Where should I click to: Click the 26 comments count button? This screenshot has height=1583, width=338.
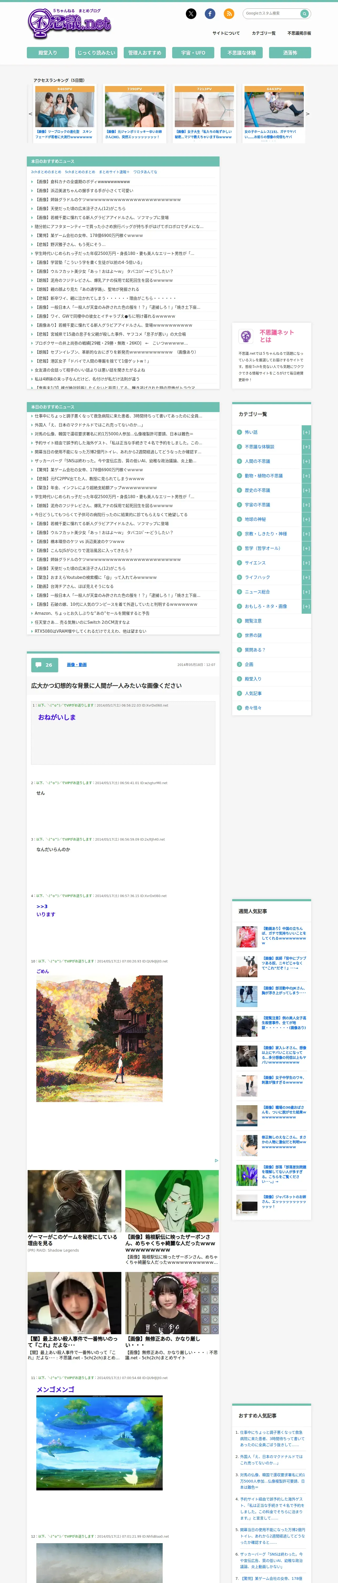pos(45,664)
